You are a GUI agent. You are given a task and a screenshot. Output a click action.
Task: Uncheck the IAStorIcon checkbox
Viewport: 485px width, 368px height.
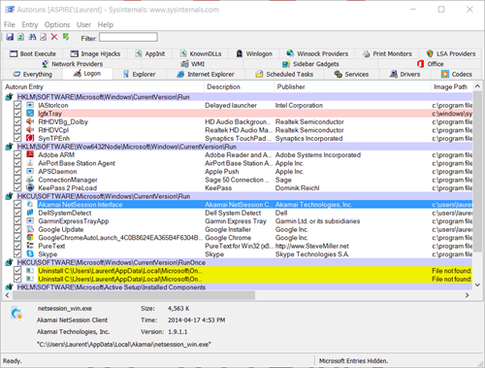pyautogui.click(x=17, y=105)
